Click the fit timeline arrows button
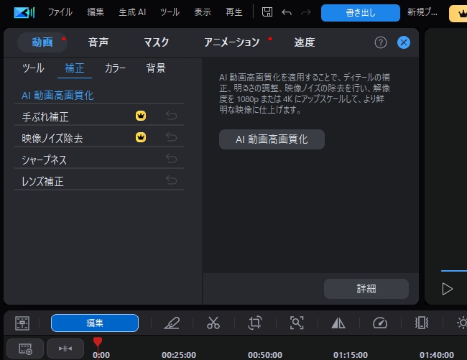 click(x=65, y=349)
